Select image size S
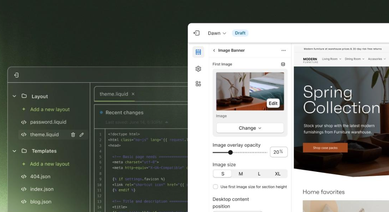The height and width of the screenshot is (212, 389). click(x=223, y=174)
